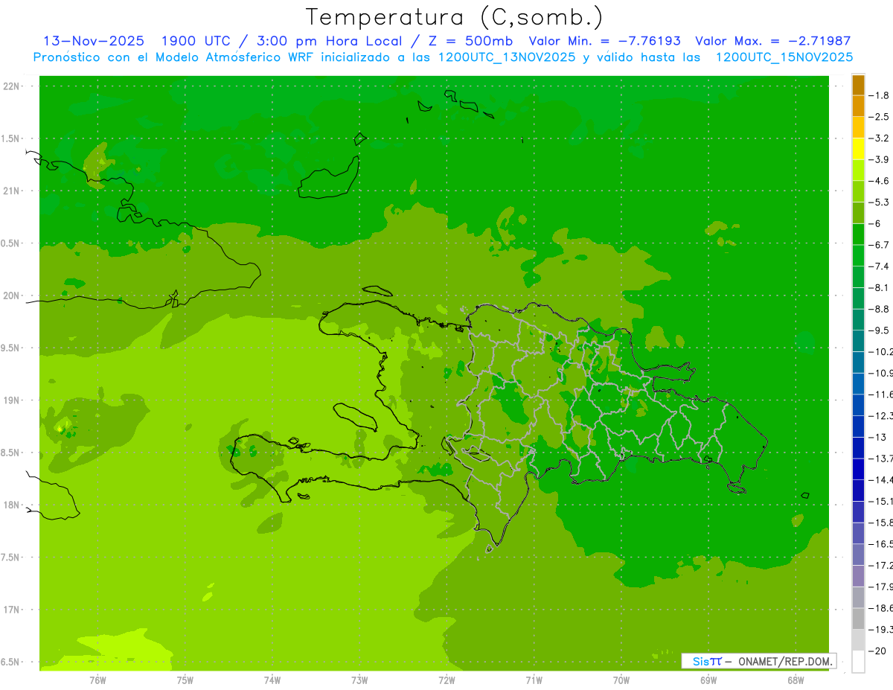Screen dimensions: 893x690
Task: Click the '20N' latitude label
Action: point(13,296)
